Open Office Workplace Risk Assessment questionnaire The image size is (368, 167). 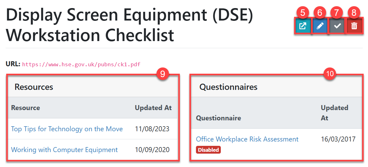tap(247, 139)
